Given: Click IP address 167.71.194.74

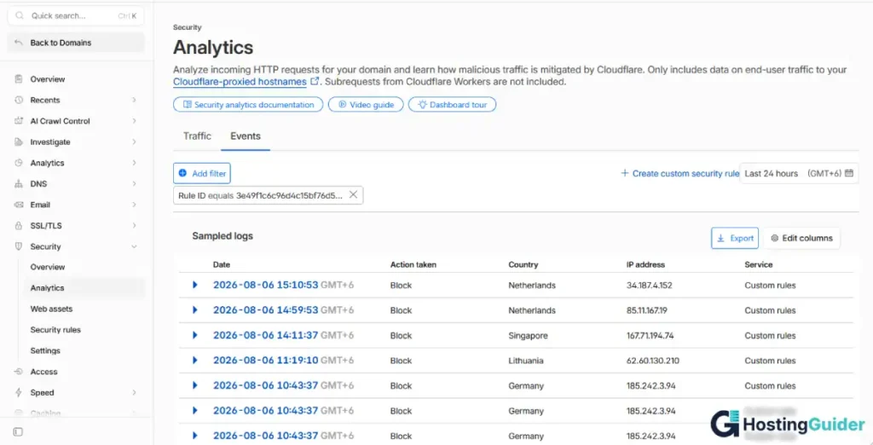Looking at the screenshot, I should click(x=650, y=335).
